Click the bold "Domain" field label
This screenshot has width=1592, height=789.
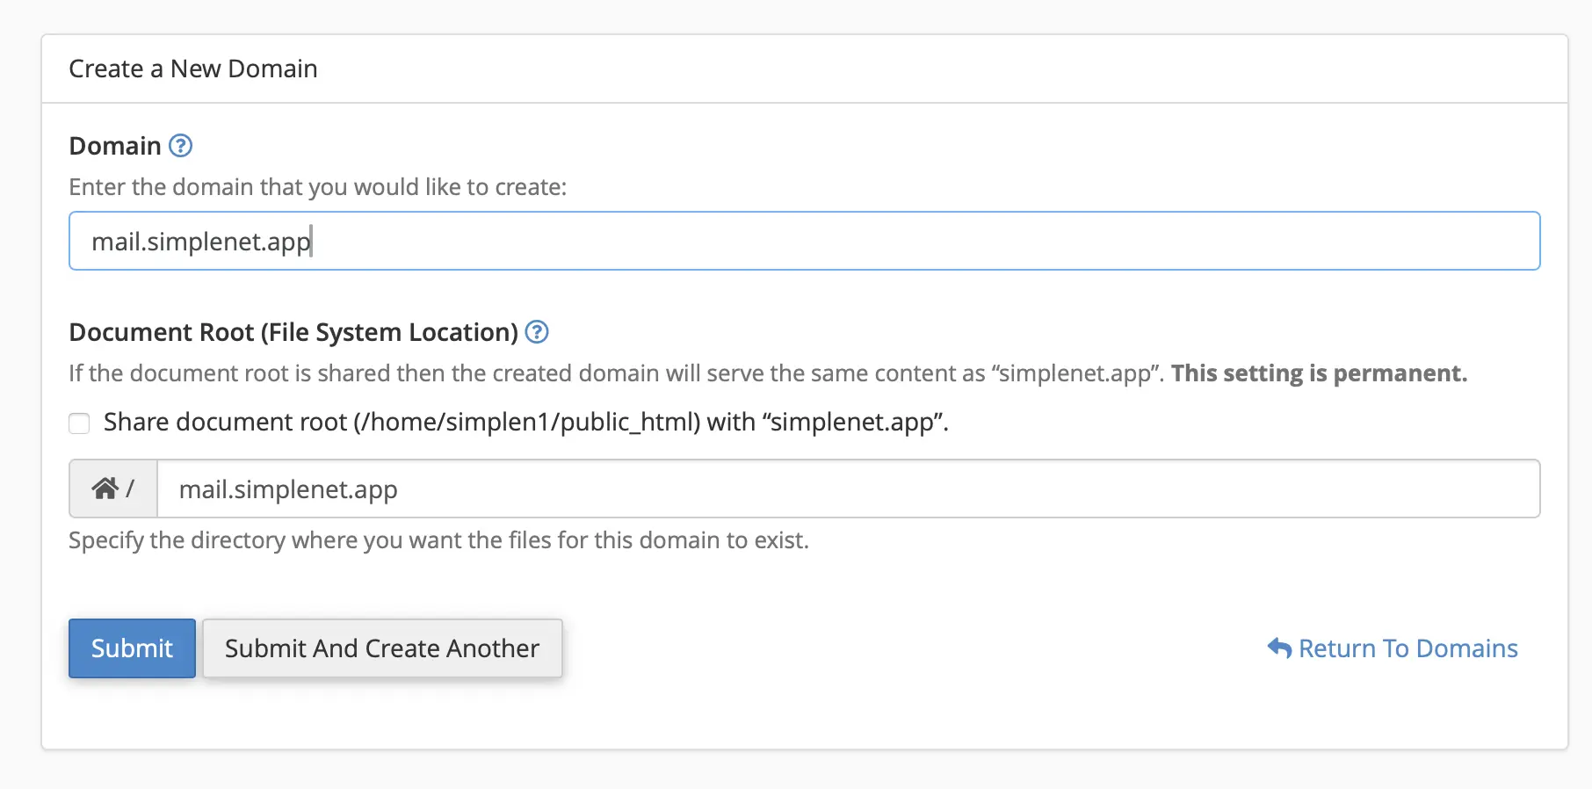click(x=115, y=146)
